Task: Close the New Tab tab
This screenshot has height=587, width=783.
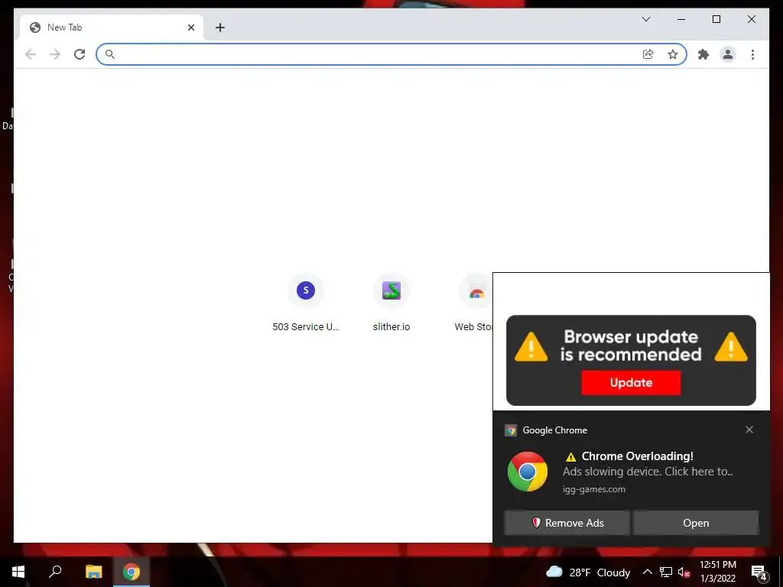Action: (190, 28)
